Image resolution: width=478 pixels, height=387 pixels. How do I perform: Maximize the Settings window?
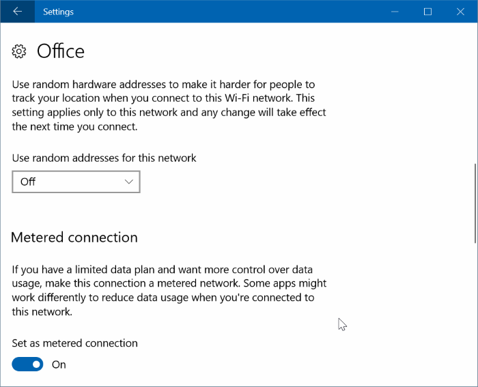(427, 12)
